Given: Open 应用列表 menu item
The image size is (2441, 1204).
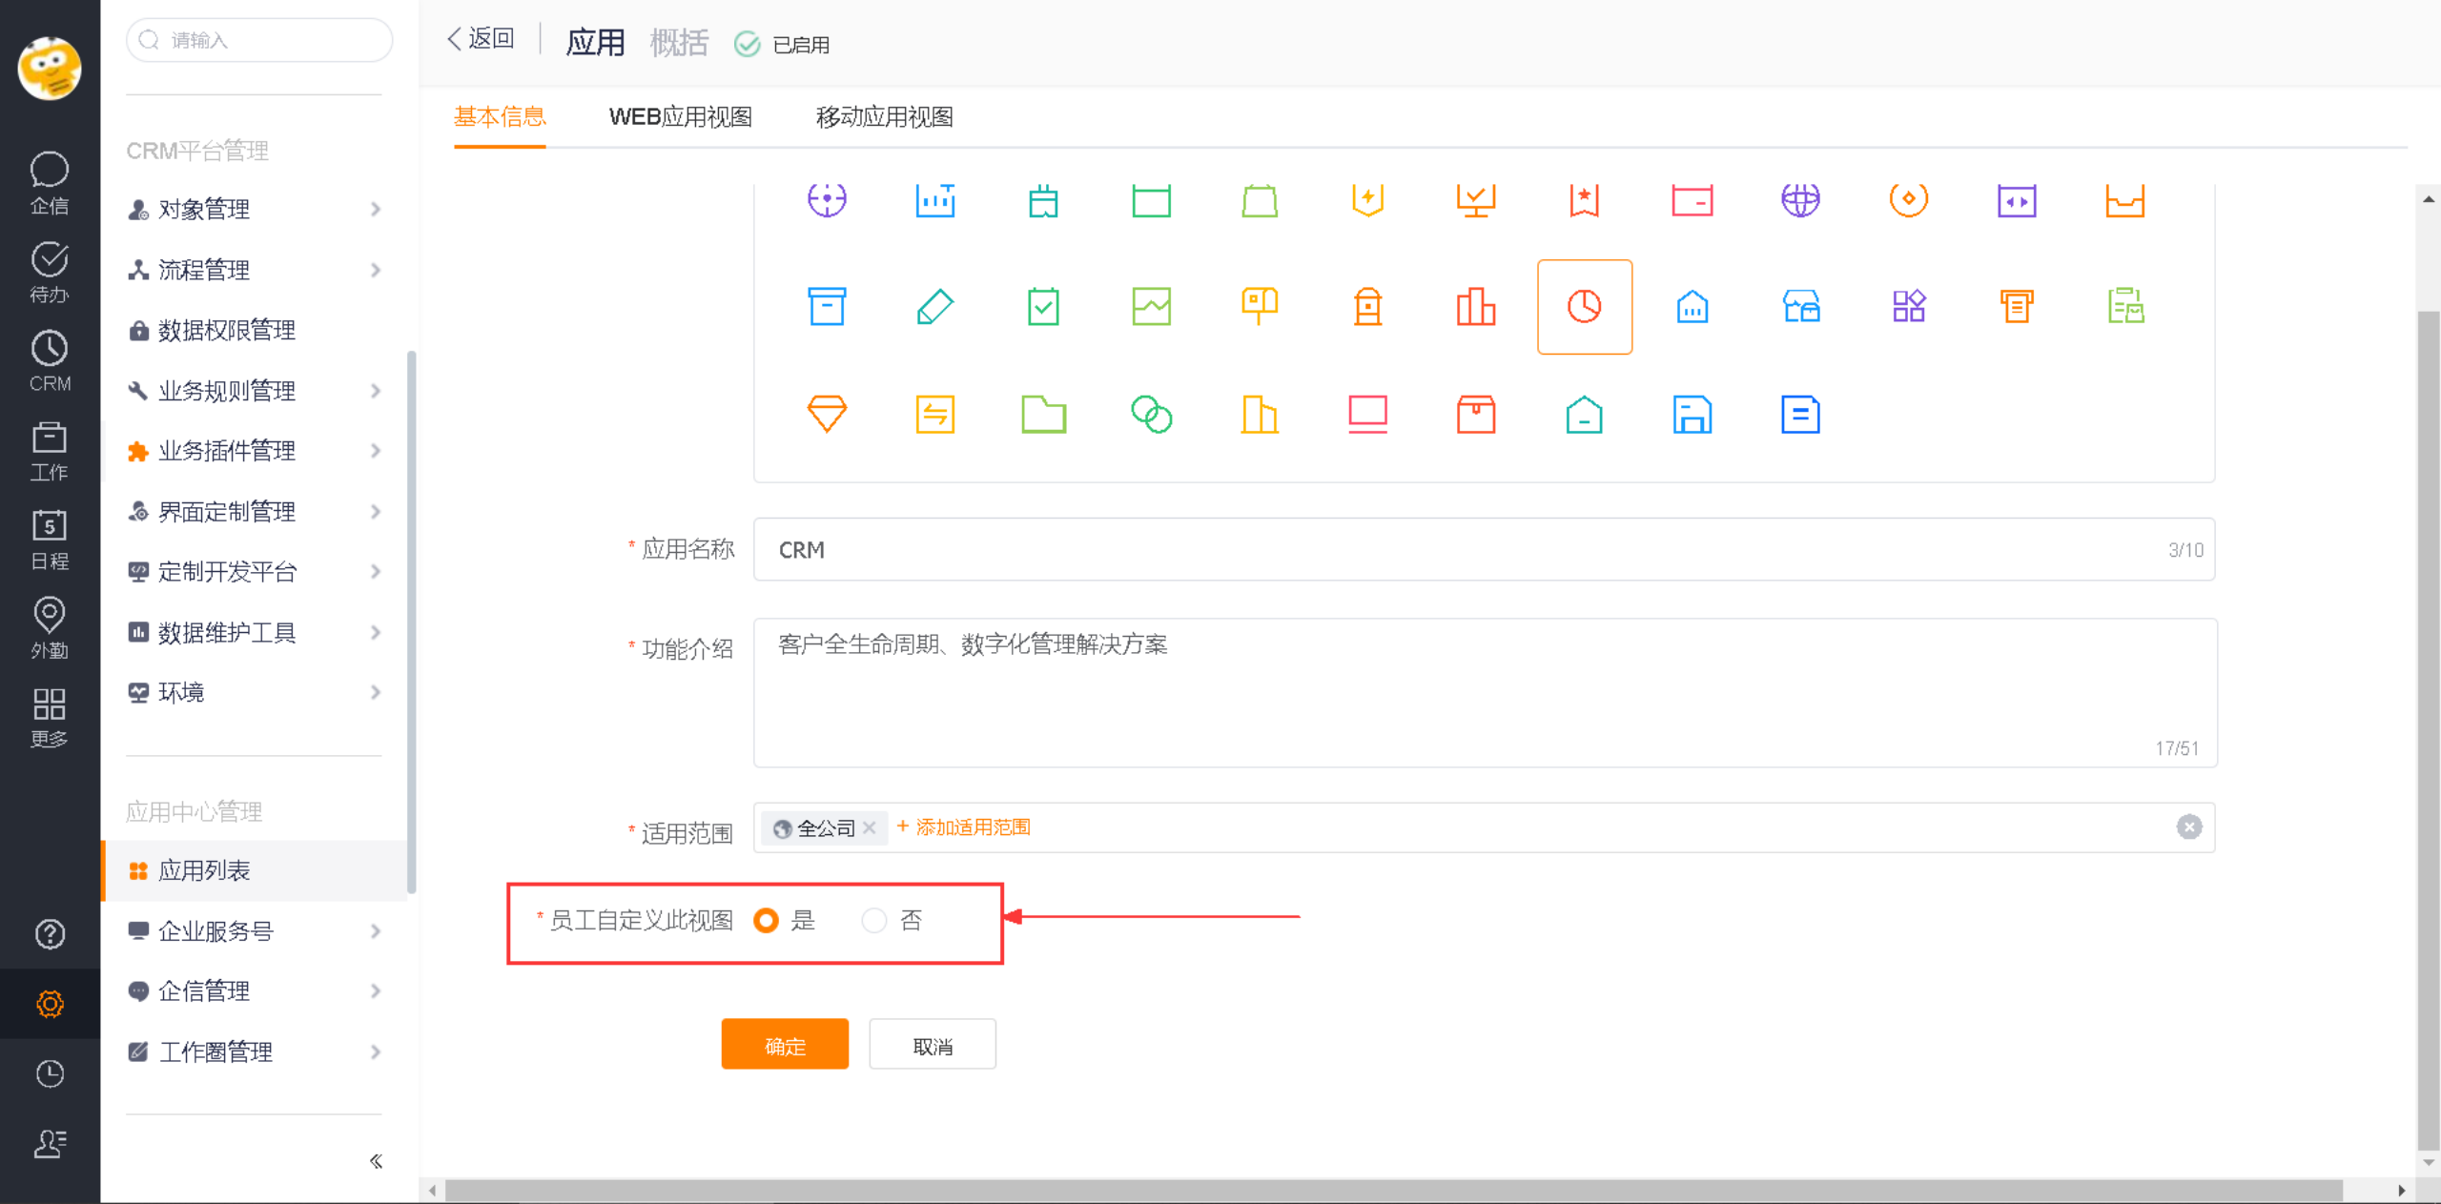Looking at the screenshot, I should coord(255,870).
